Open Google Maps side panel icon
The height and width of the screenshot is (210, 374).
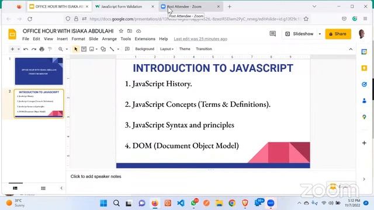coord(364,117)
